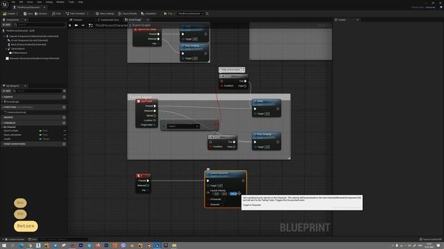Screen dimensions: 444x249
Task: Save the blueprint with the Save icon
Action: pos(28,14)
